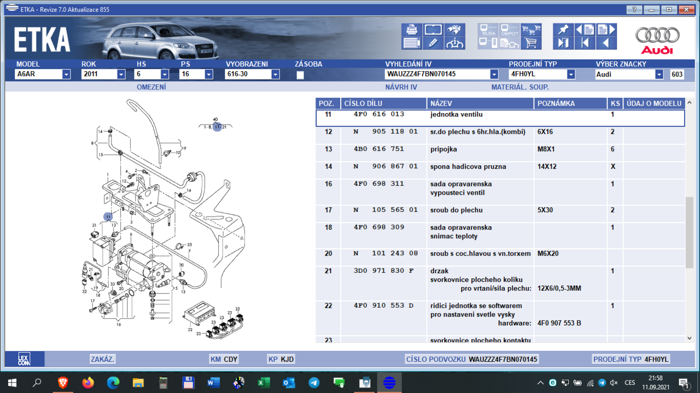Image resolution: width=700 pixels, height=393 pixels.
Task: Toggle the ZÁSOBA checkbox
Action: tap(300, 75)
